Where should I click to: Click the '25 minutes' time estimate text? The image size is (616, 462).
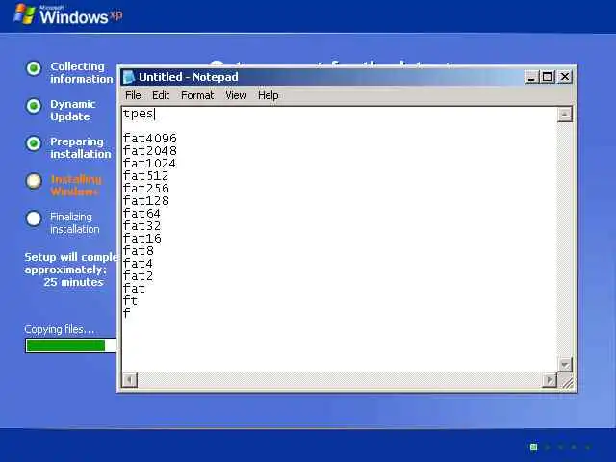click(73, 282)
